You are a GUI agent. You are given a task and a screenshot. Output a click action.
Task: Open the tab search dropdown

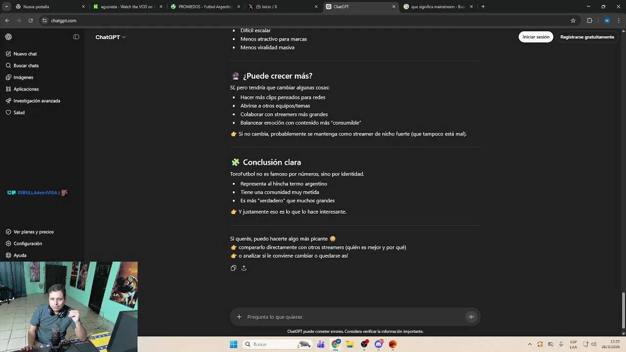click(6, 7)
